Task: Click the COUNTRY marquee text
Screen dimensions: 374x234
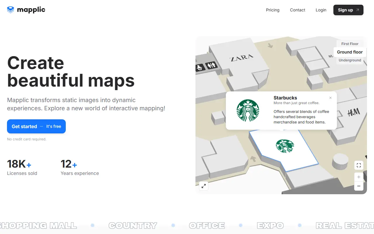Action: tap(133, 226)
